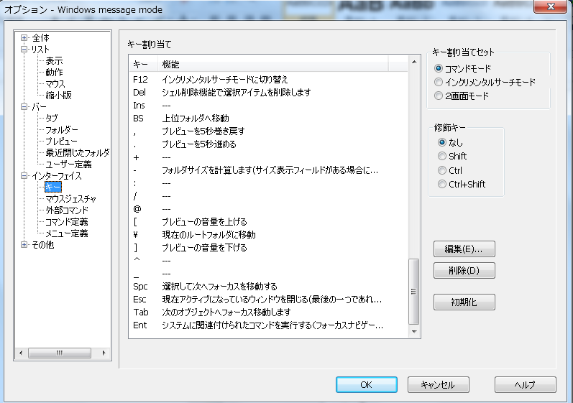Expand the 全体 tree node
Screen dimensions: 573x403
tap(24, 37)
